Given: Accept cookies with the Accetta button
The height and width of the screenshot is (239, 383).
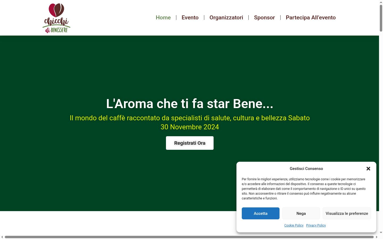Looking at the screenshot, I should pos(261,214).
